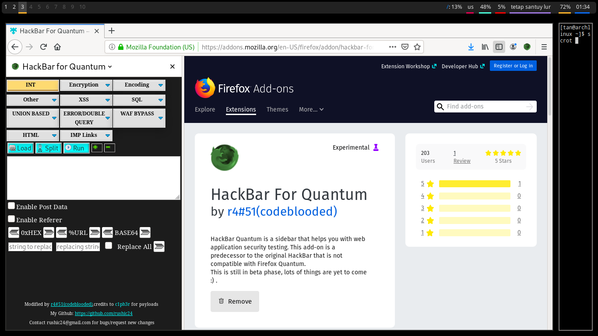Click the right arrow after 0xHEX
The image size is (598, 336).
(49, 232)
